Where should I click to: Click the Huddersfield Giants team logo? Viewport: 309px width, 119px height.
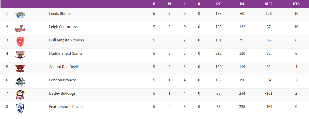tap(20, 55)
